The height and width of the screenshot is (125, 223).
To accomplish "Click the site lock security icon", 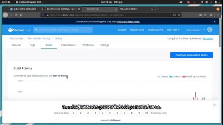I will coord(47,15).
